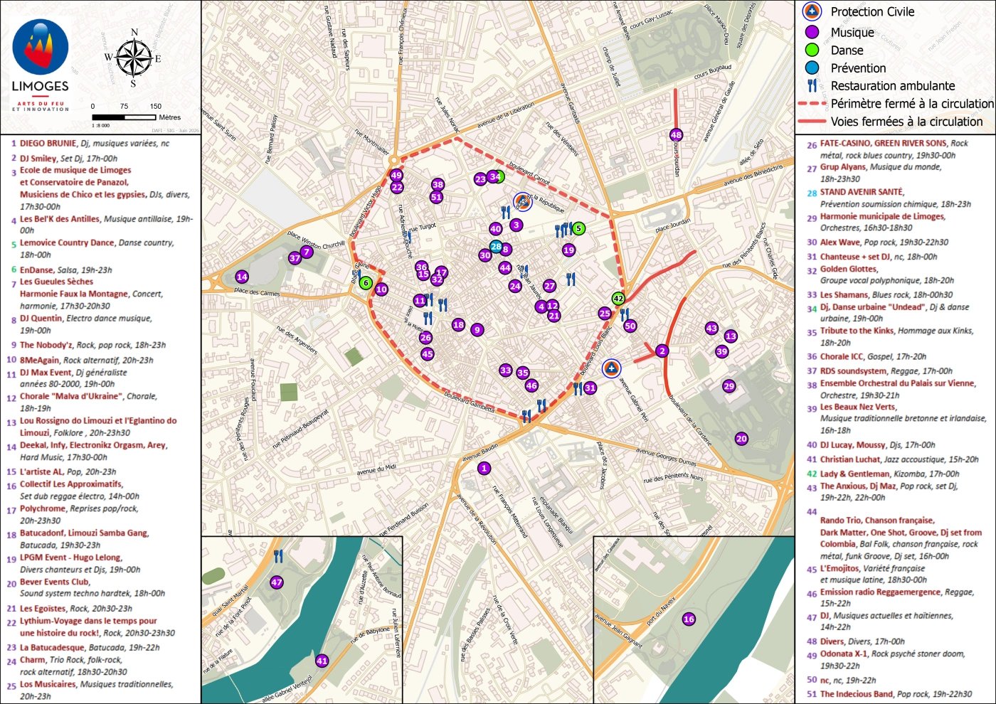Click the 'EnDanse' salsa entry
996x704 pixels.
coord(65,270)
